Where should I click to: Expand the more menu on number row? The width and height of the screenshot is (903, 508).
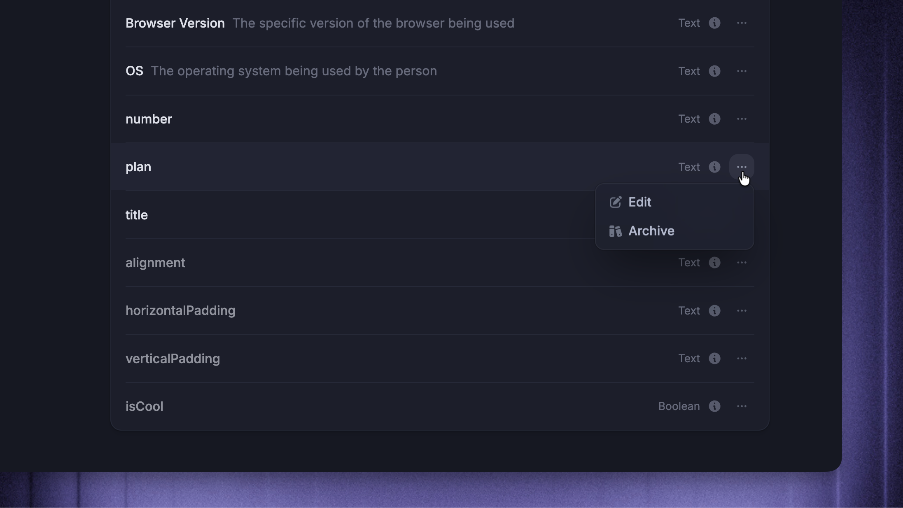click(x=742, y=119)
